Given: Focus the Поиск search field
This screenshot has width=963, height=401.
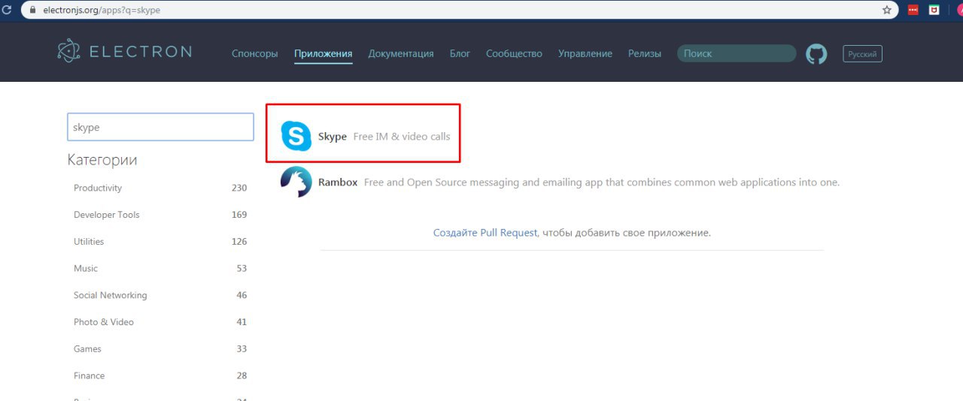Looking at the screenshot, I should coord(737,53).
